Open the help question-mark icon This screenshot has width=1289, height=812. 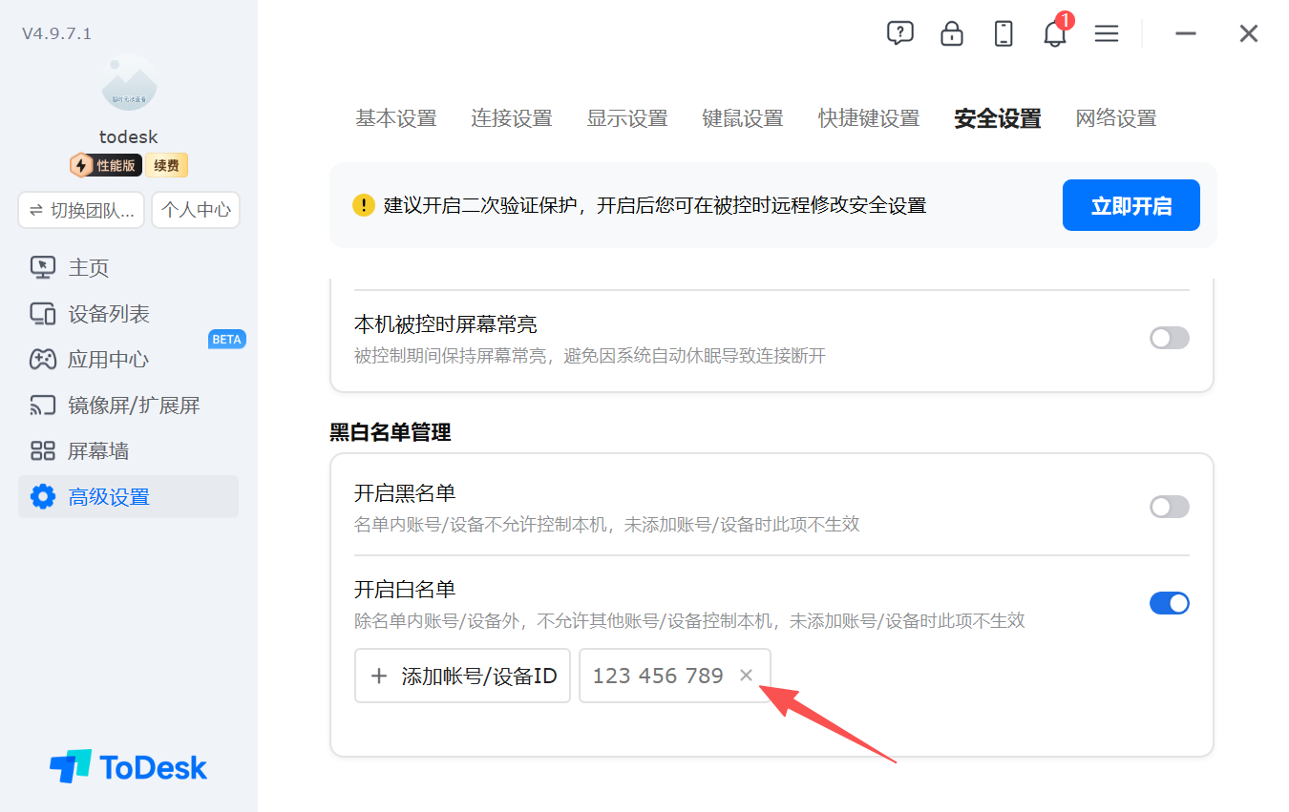[x=900, y=33]
